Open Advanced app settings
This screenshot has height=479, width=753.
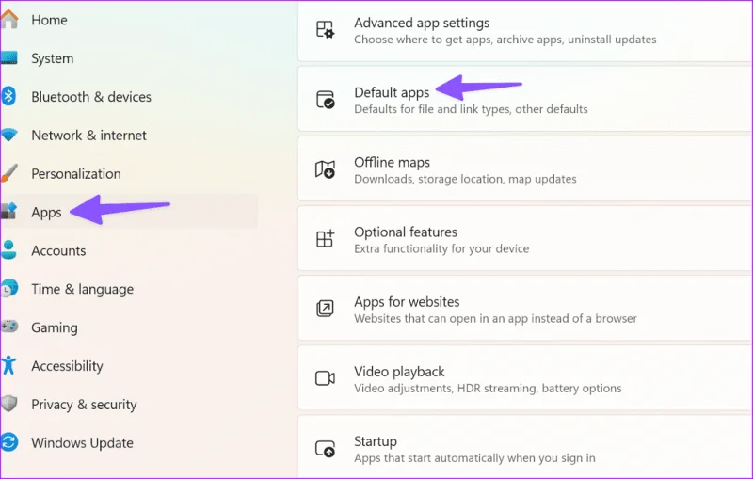click(525, 30)
